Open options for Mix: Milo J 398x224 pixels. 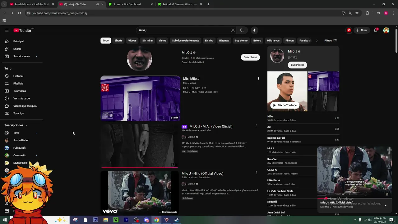pos(258,79)
